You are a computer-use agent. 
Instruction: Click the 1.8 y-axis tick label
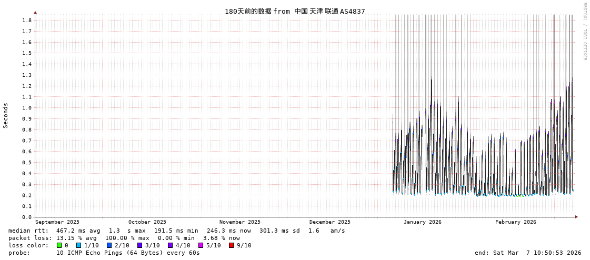[26, 21]
